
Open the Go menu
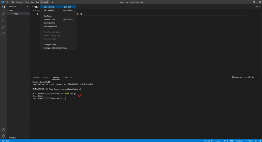click(32, 2)
